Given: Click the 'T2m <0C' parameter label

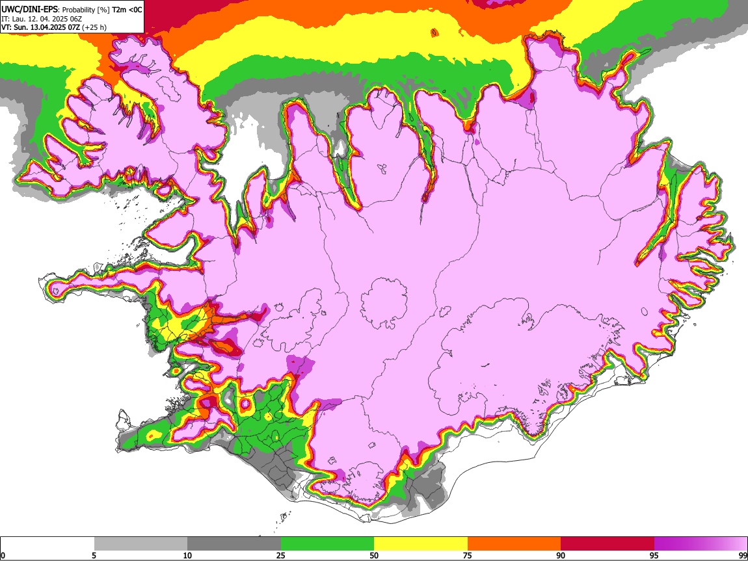Looking at the screenshot, I should 127,9.
